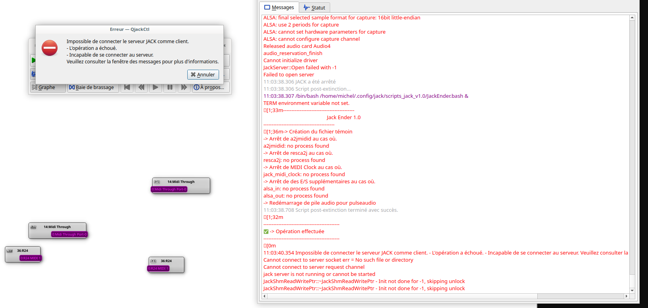Click the horizontal scrollbar thumb in messages

click(402, 296)
